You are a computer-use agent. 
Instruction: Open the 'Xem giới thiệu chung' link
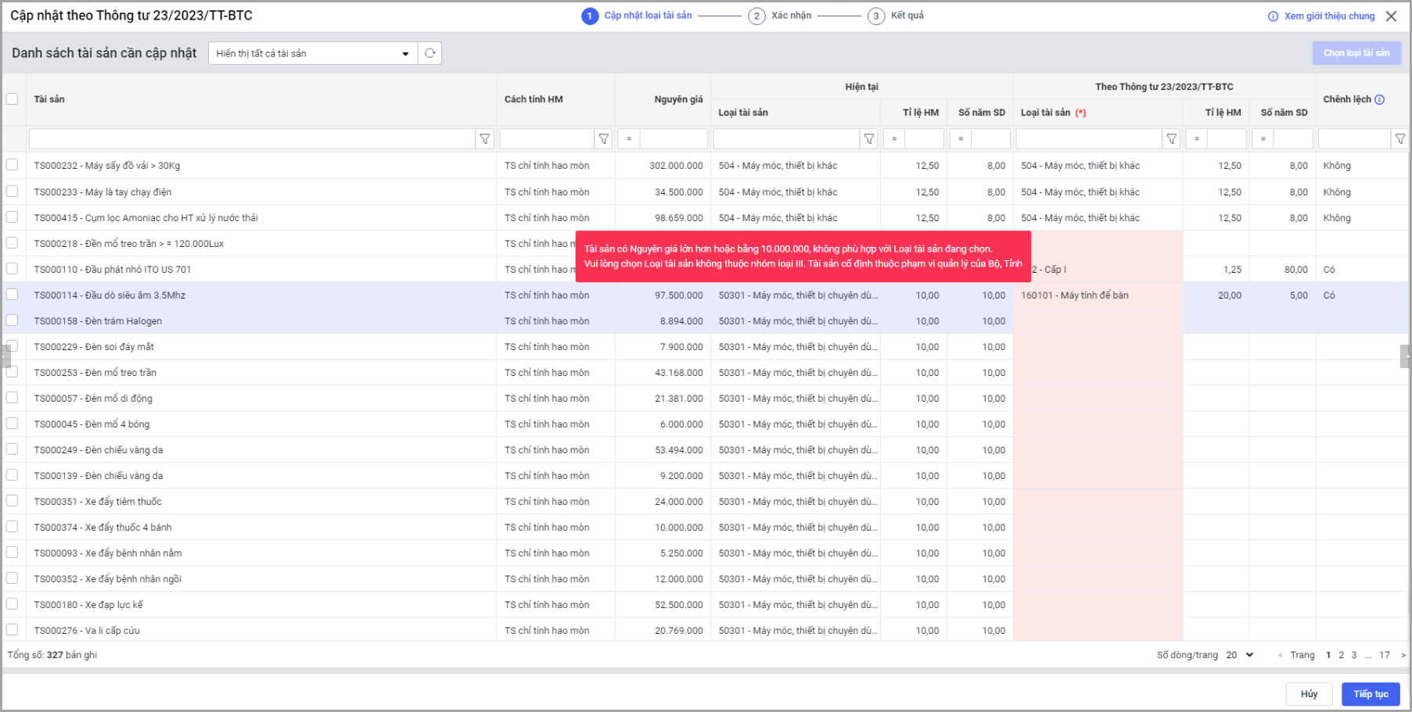1328,16
